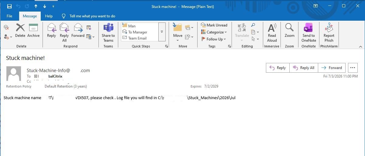Report Phish with PhishAlarm icon
Image resolution: width=365 pixels, height=156 pixels.
tap(329, 33)
